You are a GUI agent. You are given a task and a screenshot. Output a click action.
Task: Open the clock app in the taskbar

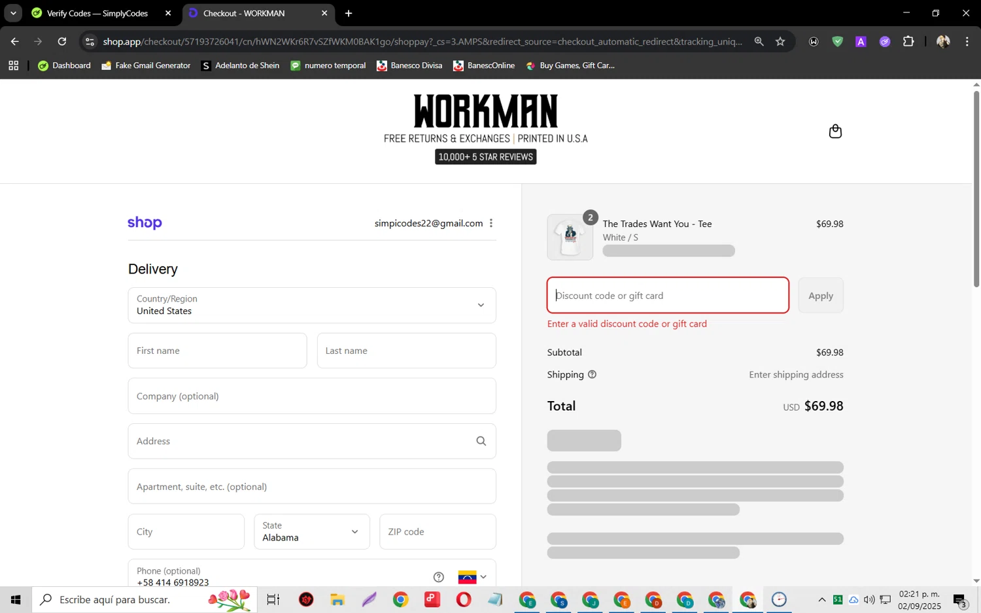point(779,599)
